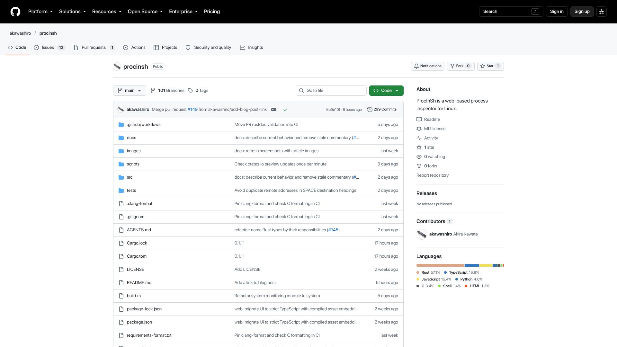Click the Rust segment of language bar

tap(440, 265)
